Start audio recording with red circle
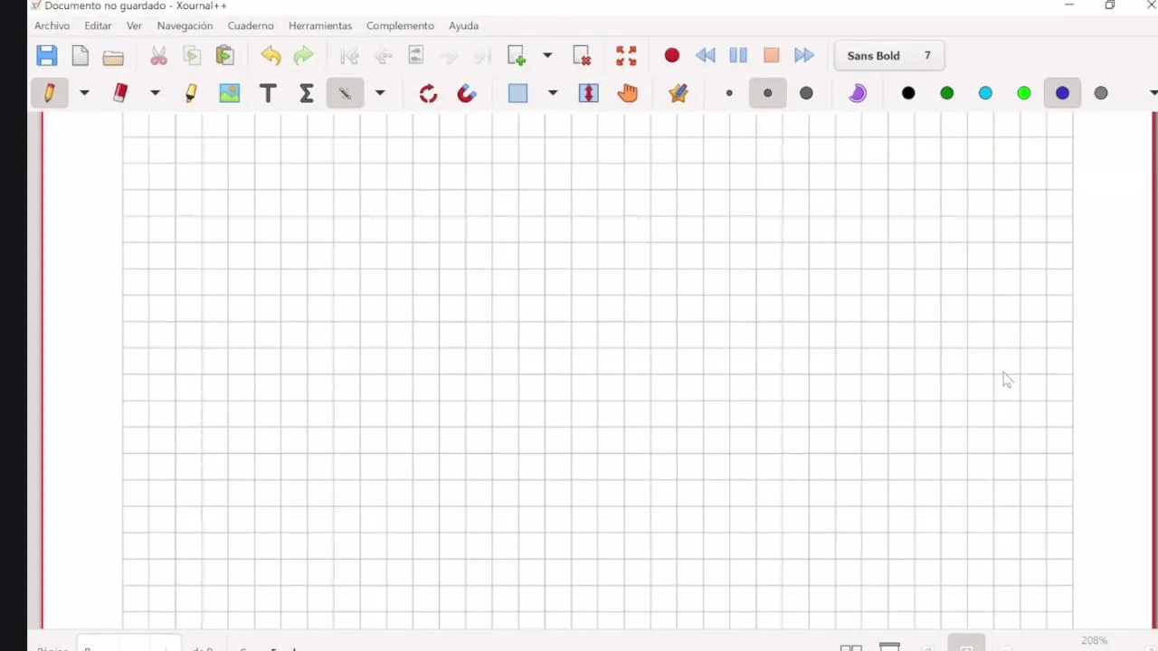 tap(672, 56)
